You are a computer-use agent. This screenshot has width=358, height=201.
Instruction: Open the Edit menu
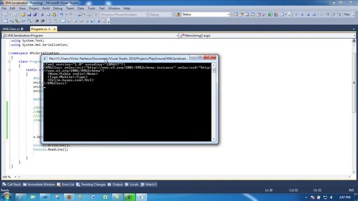(x=12, y=8)
